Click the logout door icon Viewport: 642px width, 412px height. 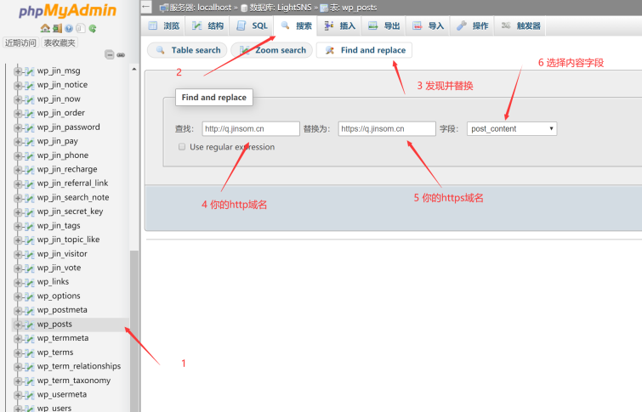[x=57, y=28]
